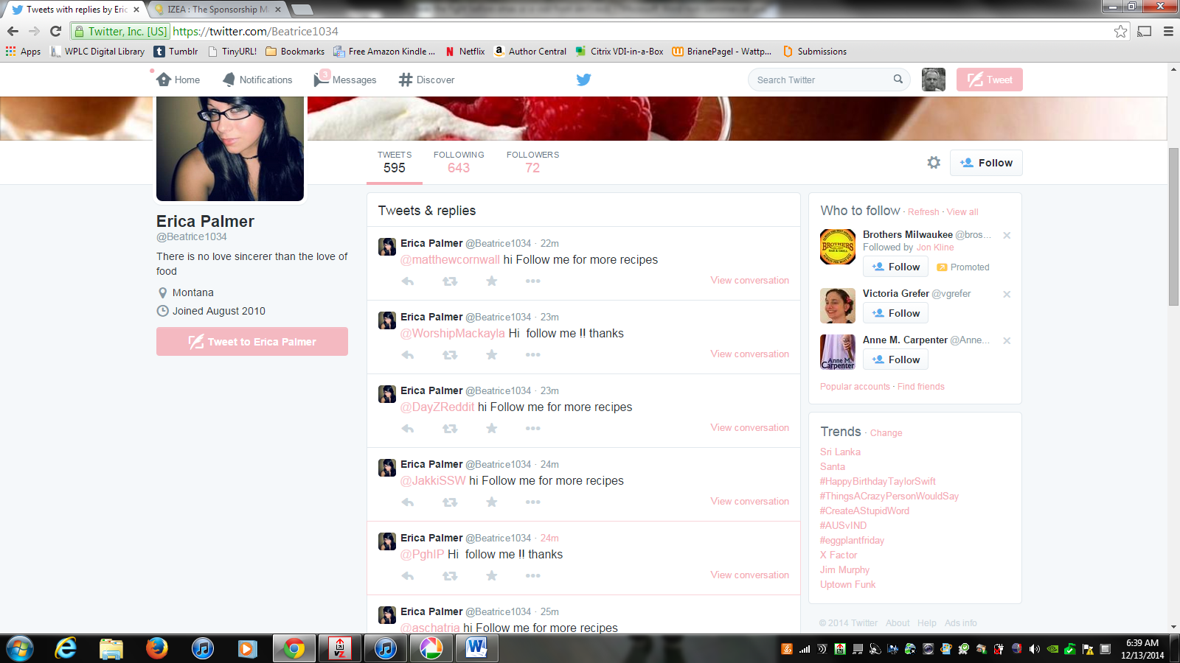Screen dimensions: 1180x663
Task: Open more options on @DayZReddit tweet
Action: tap(533, 428)
